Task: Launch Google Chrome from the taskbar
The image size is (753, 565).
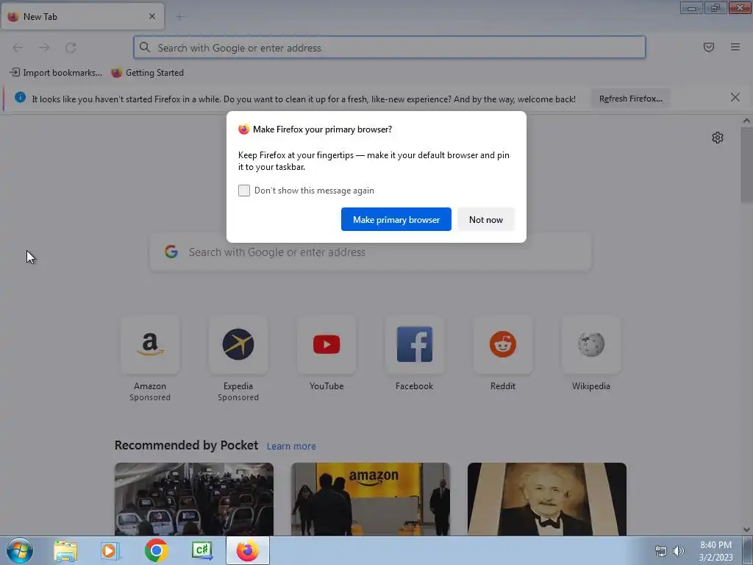Action: pos(156,550)
